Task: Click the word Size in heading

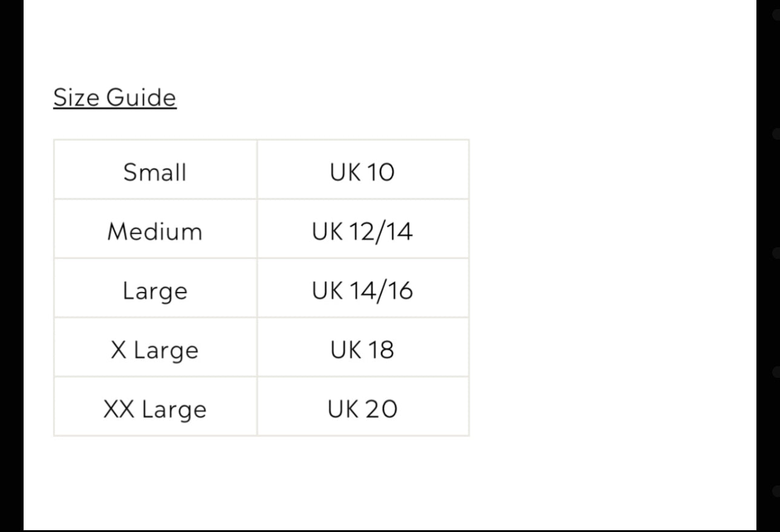Action: point(76,97)
